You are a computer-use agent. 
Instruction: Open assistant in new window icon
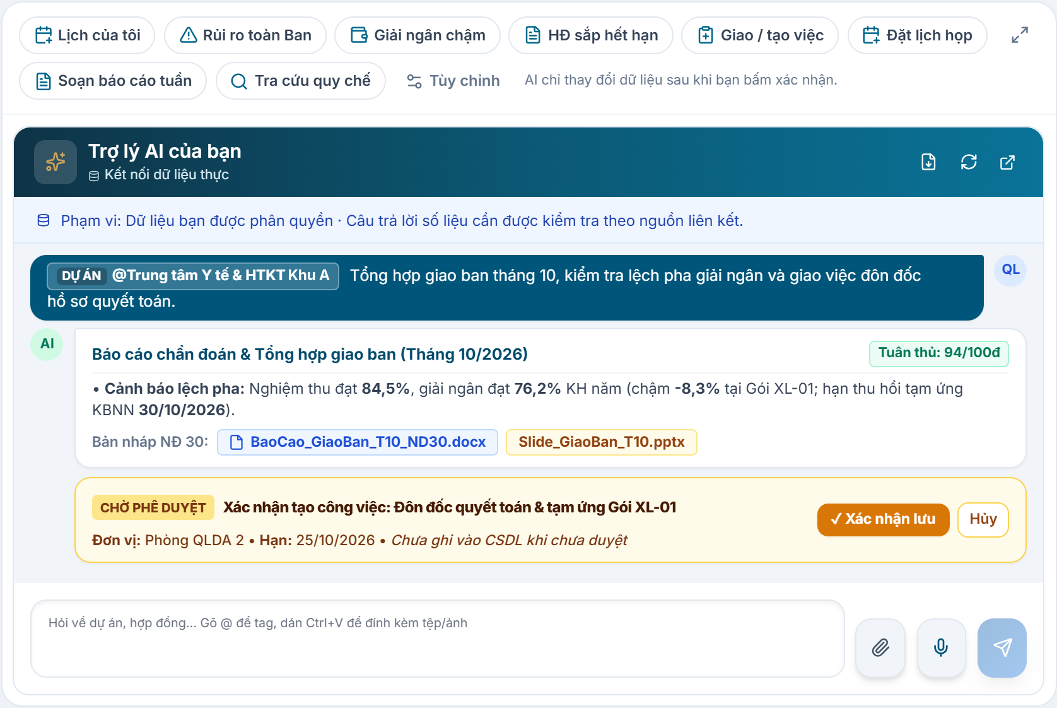[x=1008, y=162]
